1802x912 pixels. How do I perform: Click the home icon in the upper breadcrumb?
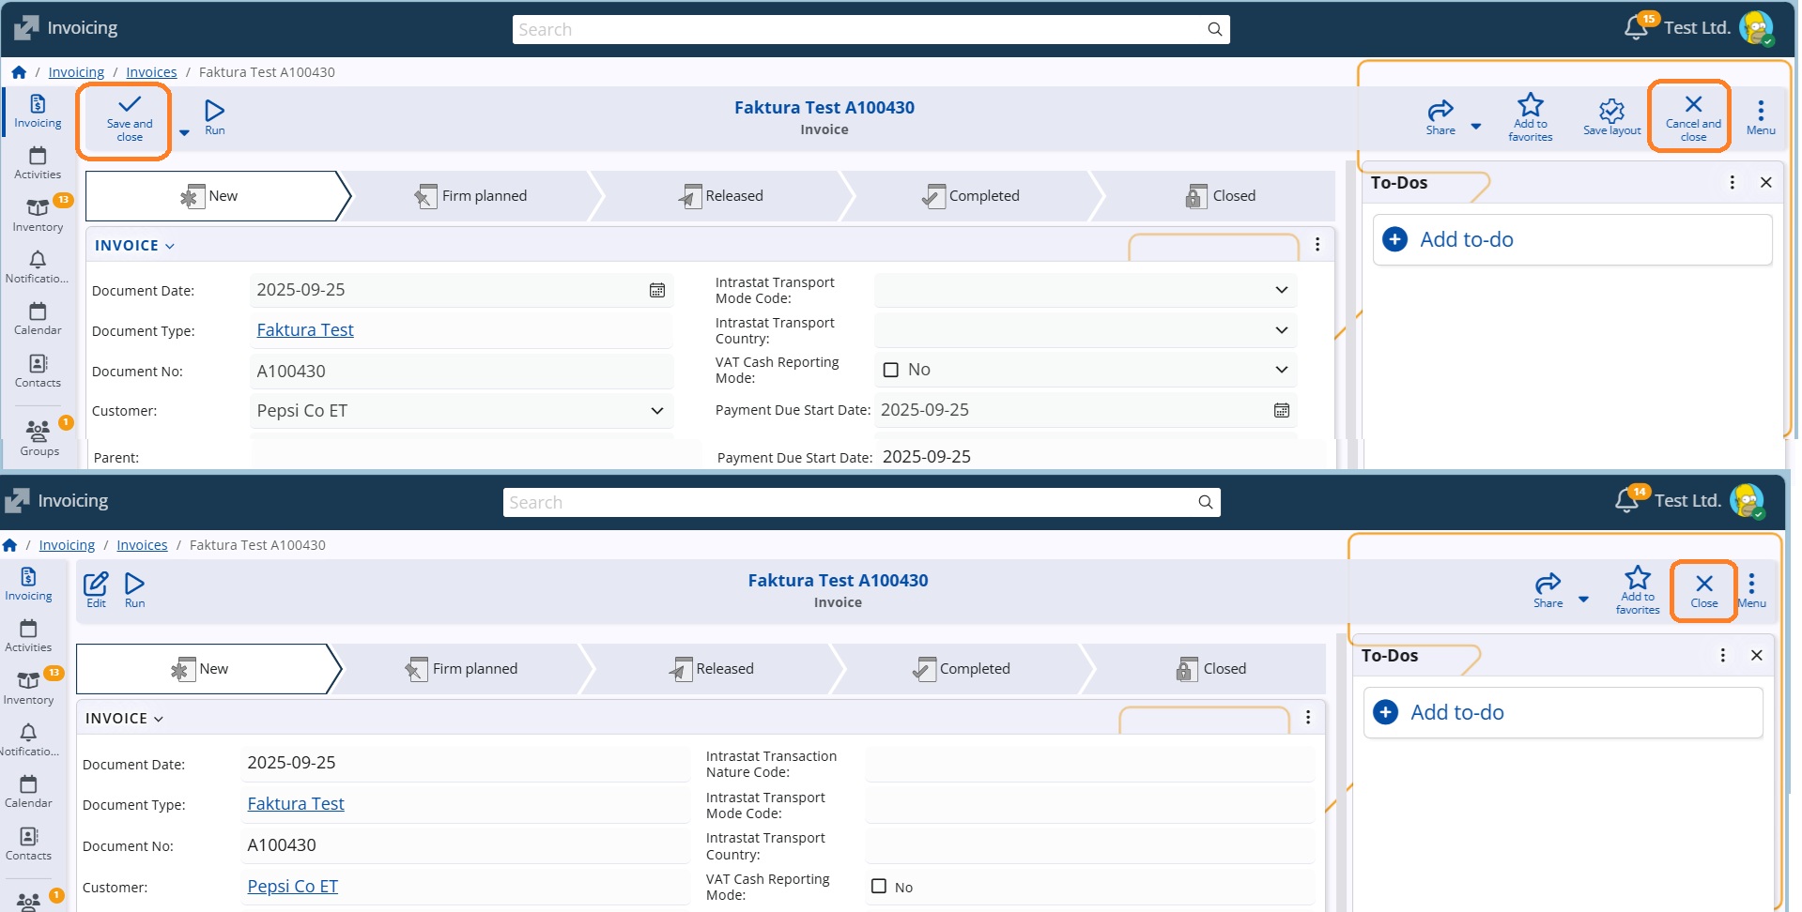point(19,72)
